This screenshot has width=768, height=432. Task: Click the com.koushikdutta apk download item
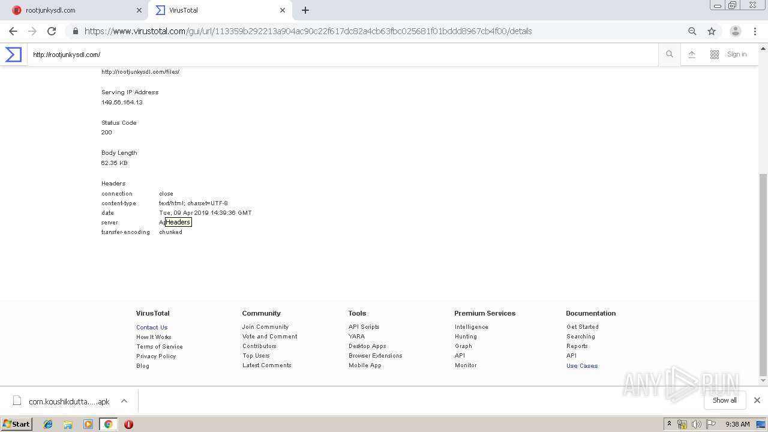(x=69, y=401)
